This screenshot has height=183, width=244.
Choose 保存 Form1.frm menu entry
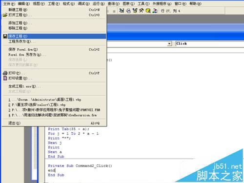(54, 49)
